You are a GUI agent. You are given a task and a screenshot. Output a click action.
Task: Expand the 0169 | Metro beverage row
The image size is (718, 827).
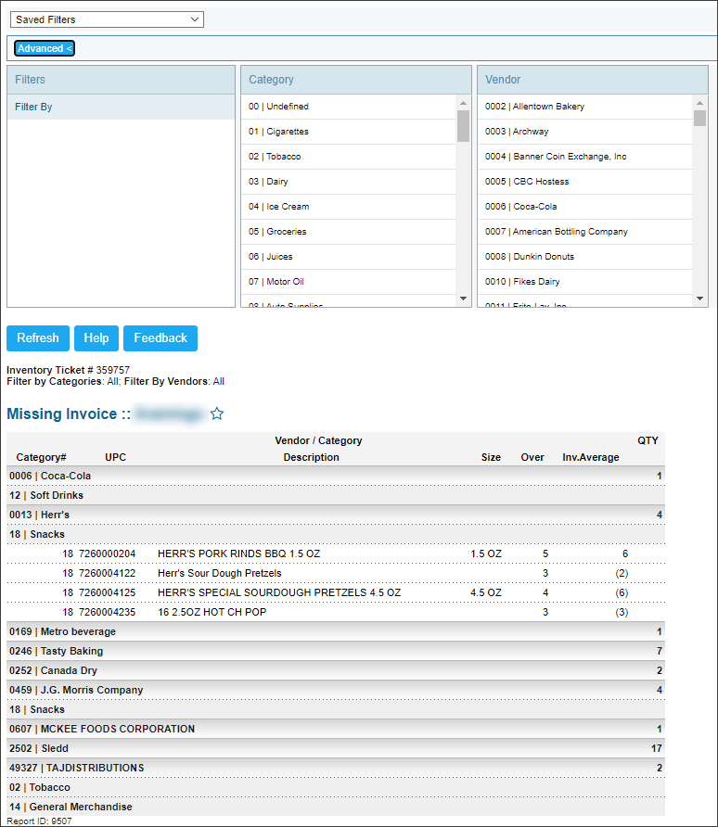[336, 632]
